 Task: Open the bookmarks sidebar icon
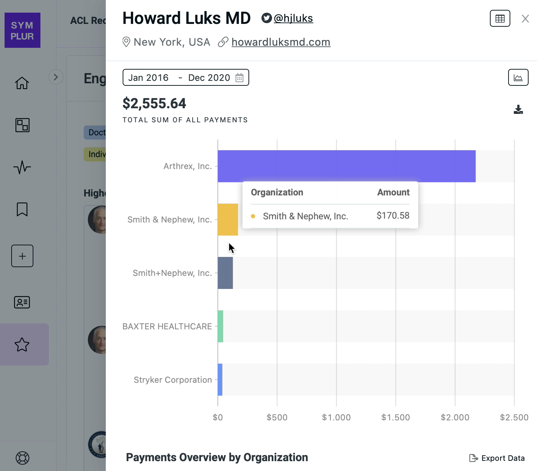(x=22, y=209)
